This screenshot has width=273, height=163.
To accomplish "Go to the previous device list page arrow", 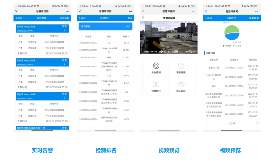I will pos(206,123).
